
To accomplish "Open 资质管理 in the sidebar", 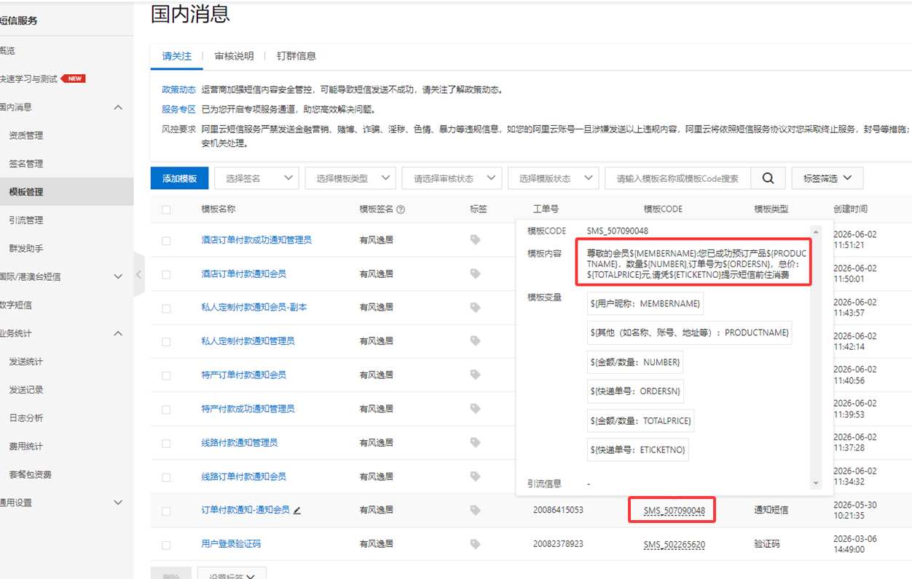I will [26, 135].
